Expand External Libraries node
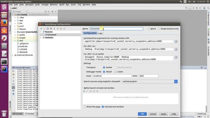This screenshot has height=118, width=210. tap(13, 55)
